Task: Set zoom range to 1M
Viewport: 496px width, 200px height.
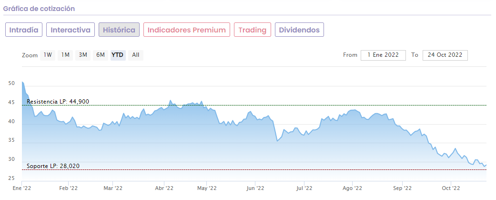Action: click(x=65, y=55)
